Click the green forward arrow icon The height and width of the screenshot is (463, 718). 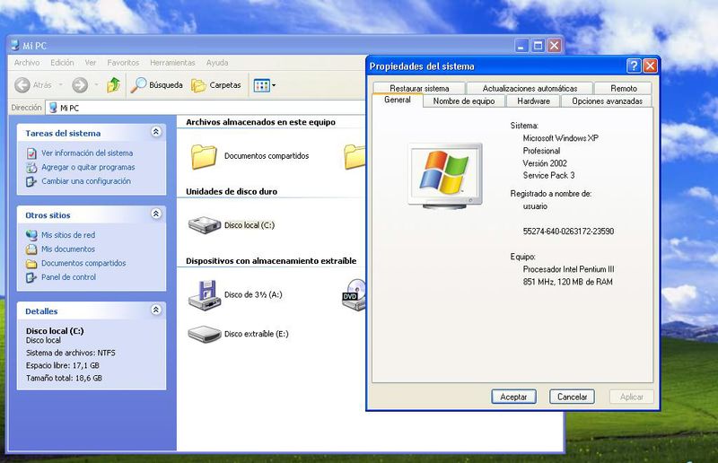[80, 84]
